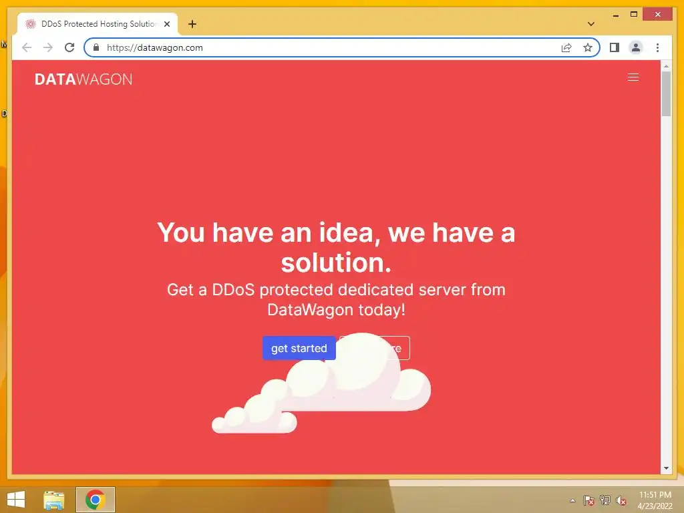The height and width of the screenshot is (513, 684).
Task: Open Chrome's three-dot menu
Action: pyautogui.click(x=657, y=47)
